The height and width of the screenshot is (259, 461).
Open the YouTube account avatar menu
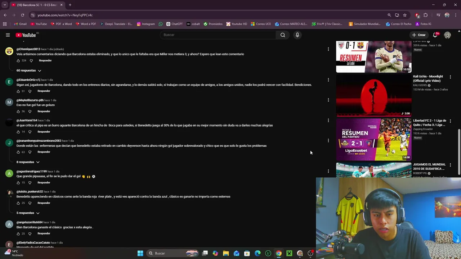[x=447, y=35]
